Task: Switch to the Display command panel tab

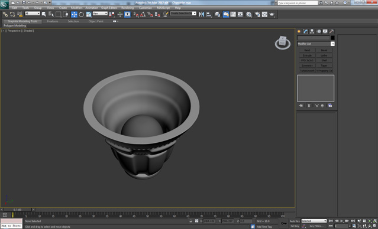Action: [325, 31]
